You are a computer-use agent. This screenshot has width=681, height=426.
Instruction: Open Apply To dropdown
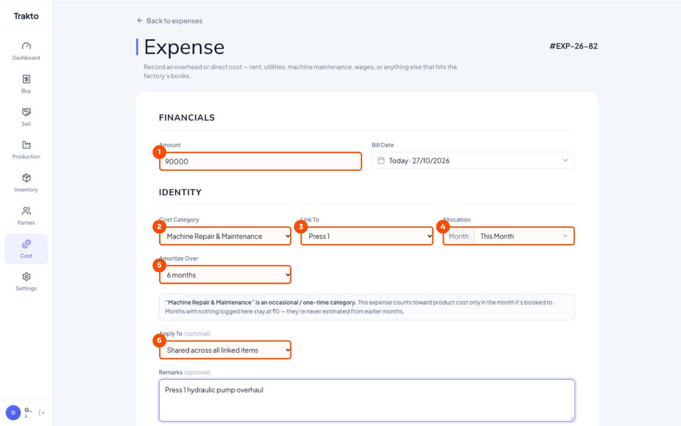click(225, 350)
